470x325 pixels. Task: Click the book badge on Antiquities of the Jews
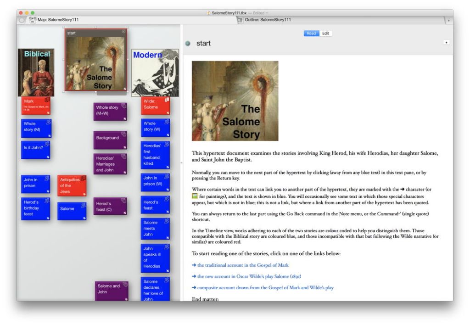83,179
